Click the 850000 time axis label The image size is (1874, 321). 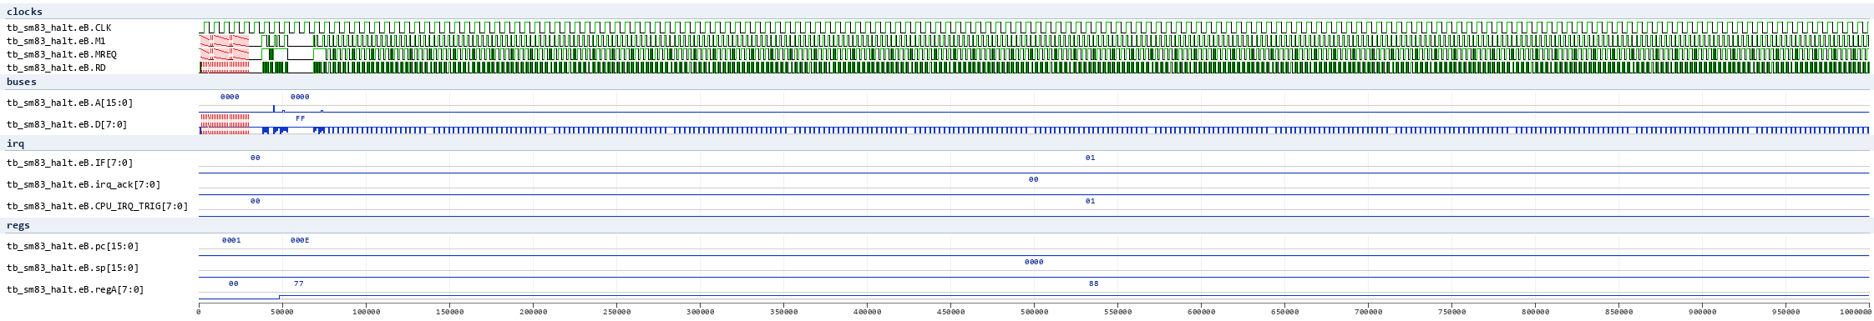[x=1618, y=312]
